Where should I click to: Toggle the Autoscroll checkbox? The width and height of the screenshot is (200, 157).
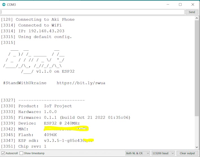(x=3, y=153)
